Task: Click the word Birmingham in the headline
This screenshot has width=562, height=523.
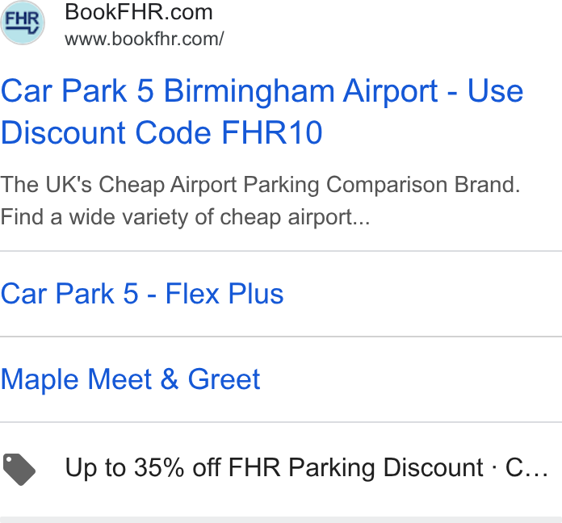Action: click(x=250, y=92)
